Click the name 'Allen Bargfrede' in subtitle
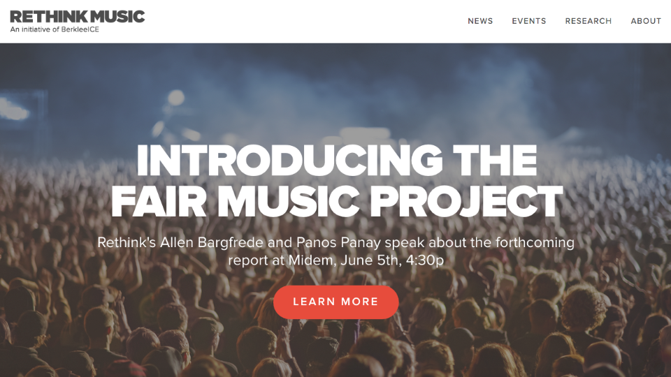Viewport: 671px width, 377px height. coord(211,242)
